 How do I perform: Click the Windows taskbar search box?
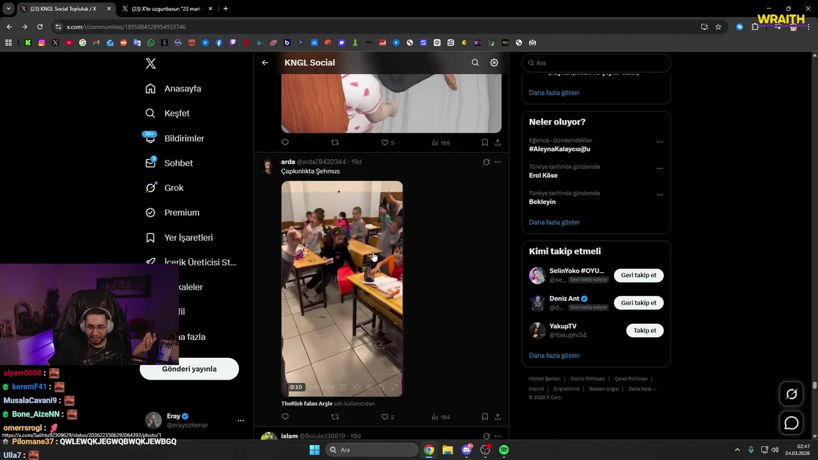pos(372,450)
